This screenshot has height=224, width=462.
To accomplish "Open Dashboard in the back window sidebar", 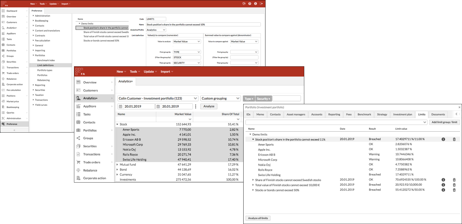I will (12, 11).
